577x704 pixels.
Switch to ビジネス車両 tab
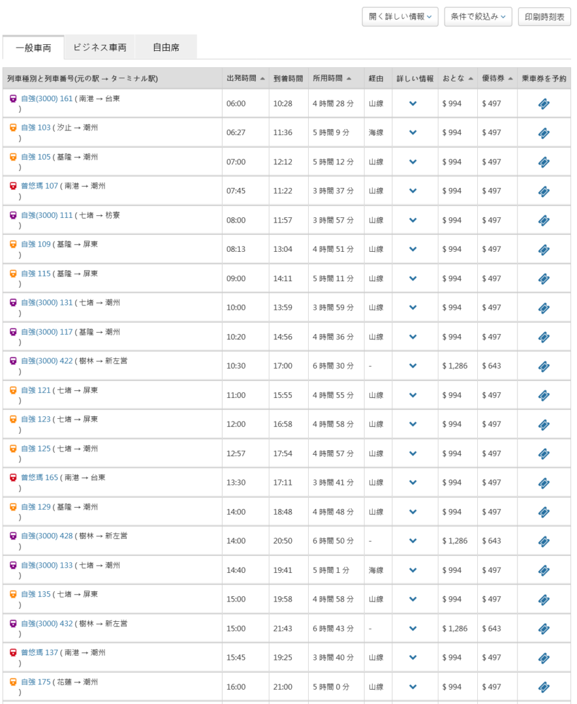point(100,48)
